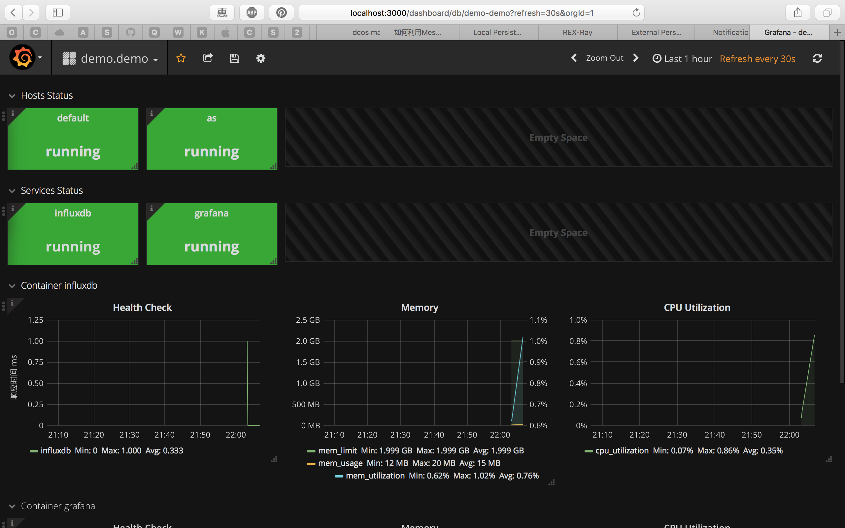This screenshot has height=528, width=845.
Task: Open info corner of grafana service panel
Action: [x=152, y=209]
